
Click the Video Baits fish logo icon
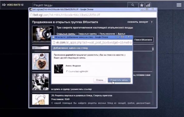pos(4,5)
